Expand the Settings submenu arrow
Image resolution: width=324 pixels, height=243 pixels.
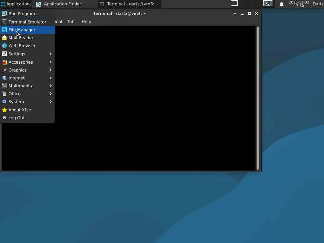(50, 54)
